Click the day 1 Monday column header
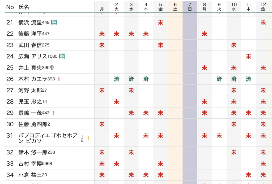 click(102, 7)
